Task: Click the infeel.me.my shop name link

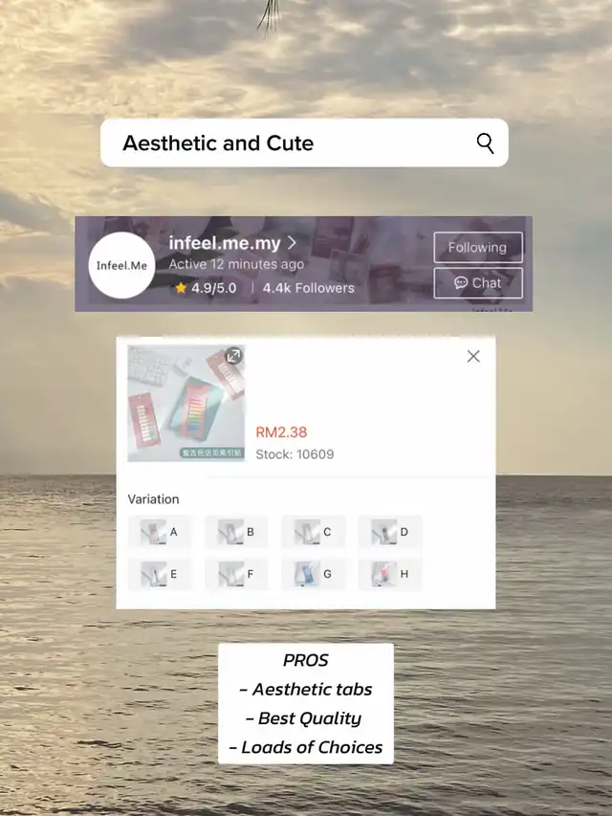Action: click(x=225, y=243)
